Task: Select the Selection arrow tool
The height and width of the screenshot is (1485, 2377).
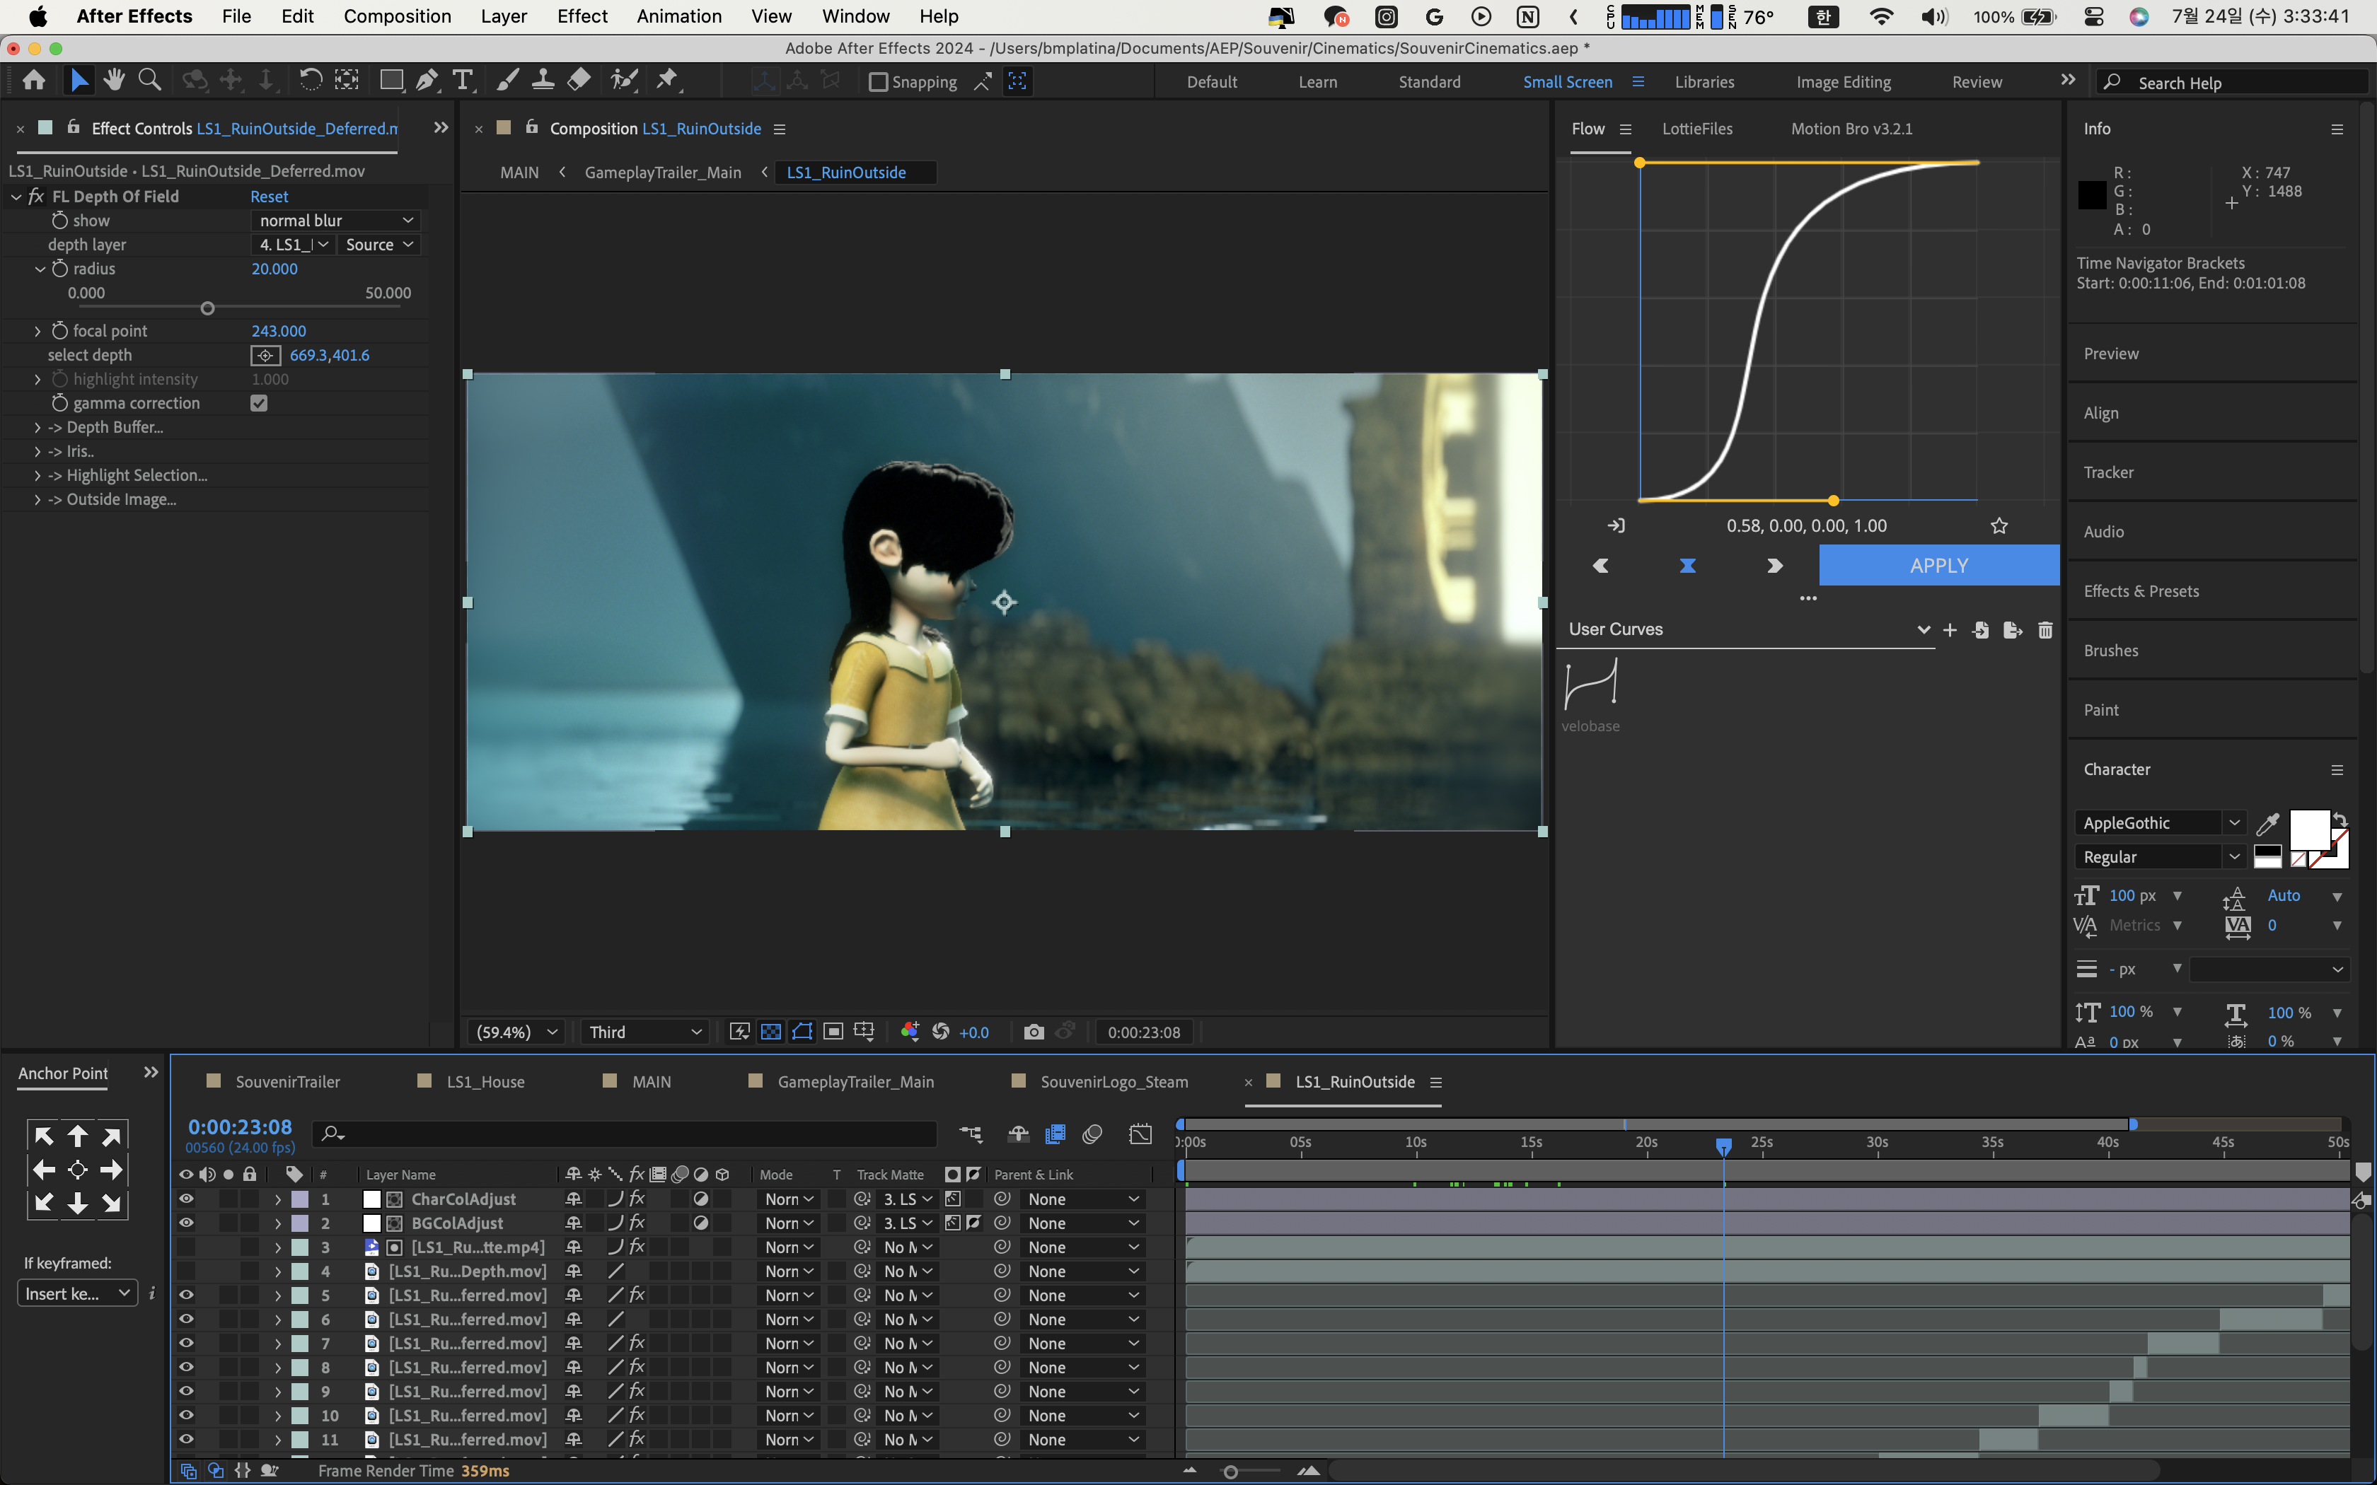Action: click(x=79, y=81)
